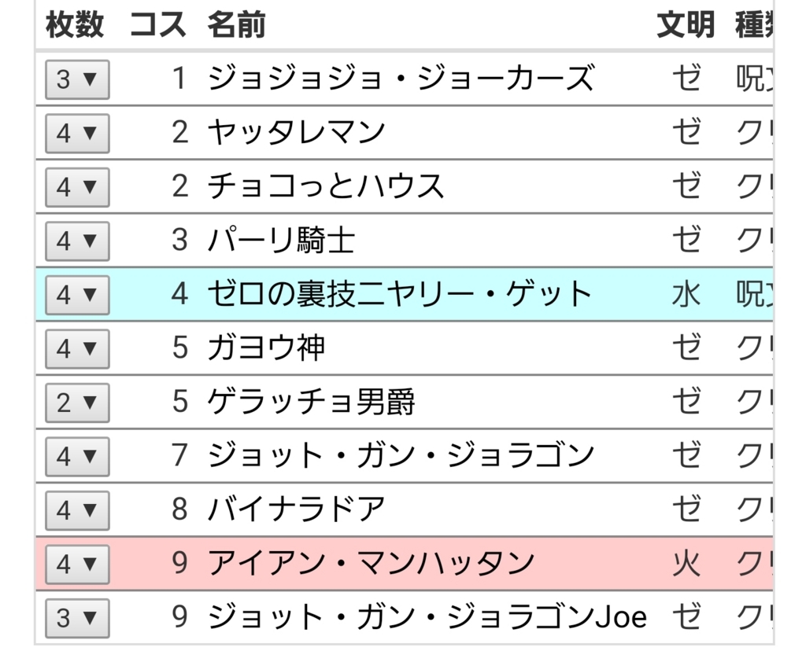Open the quantity dropdown for ジョジョジョ・ジョーカーズ
Image resolution: width=806 pixels, height=651 pixels.
click(x=76, y=79)
